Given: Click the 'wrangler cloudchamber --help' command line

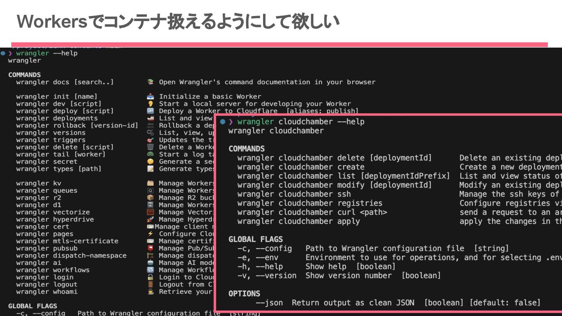Looking at the screenshot, I should tap(301, 122).
